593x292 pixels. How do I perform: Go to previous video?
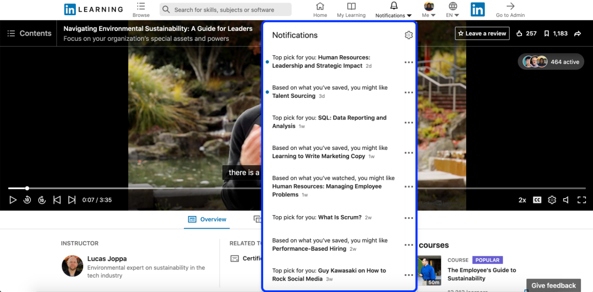click(x=57, y=200)
